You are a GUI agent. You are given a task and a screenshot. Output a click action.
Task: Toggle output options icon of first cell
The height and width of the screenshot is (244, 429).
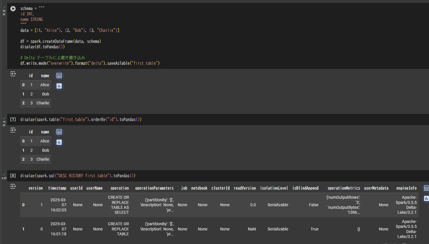[x=13, y=74]
